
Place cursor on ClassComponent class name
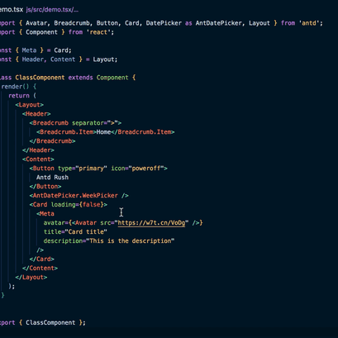coord(40,78)
